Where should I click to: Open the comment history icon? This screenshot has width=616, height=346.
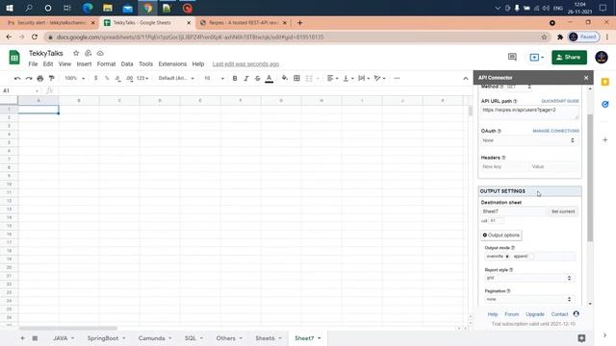pos(512,58)
